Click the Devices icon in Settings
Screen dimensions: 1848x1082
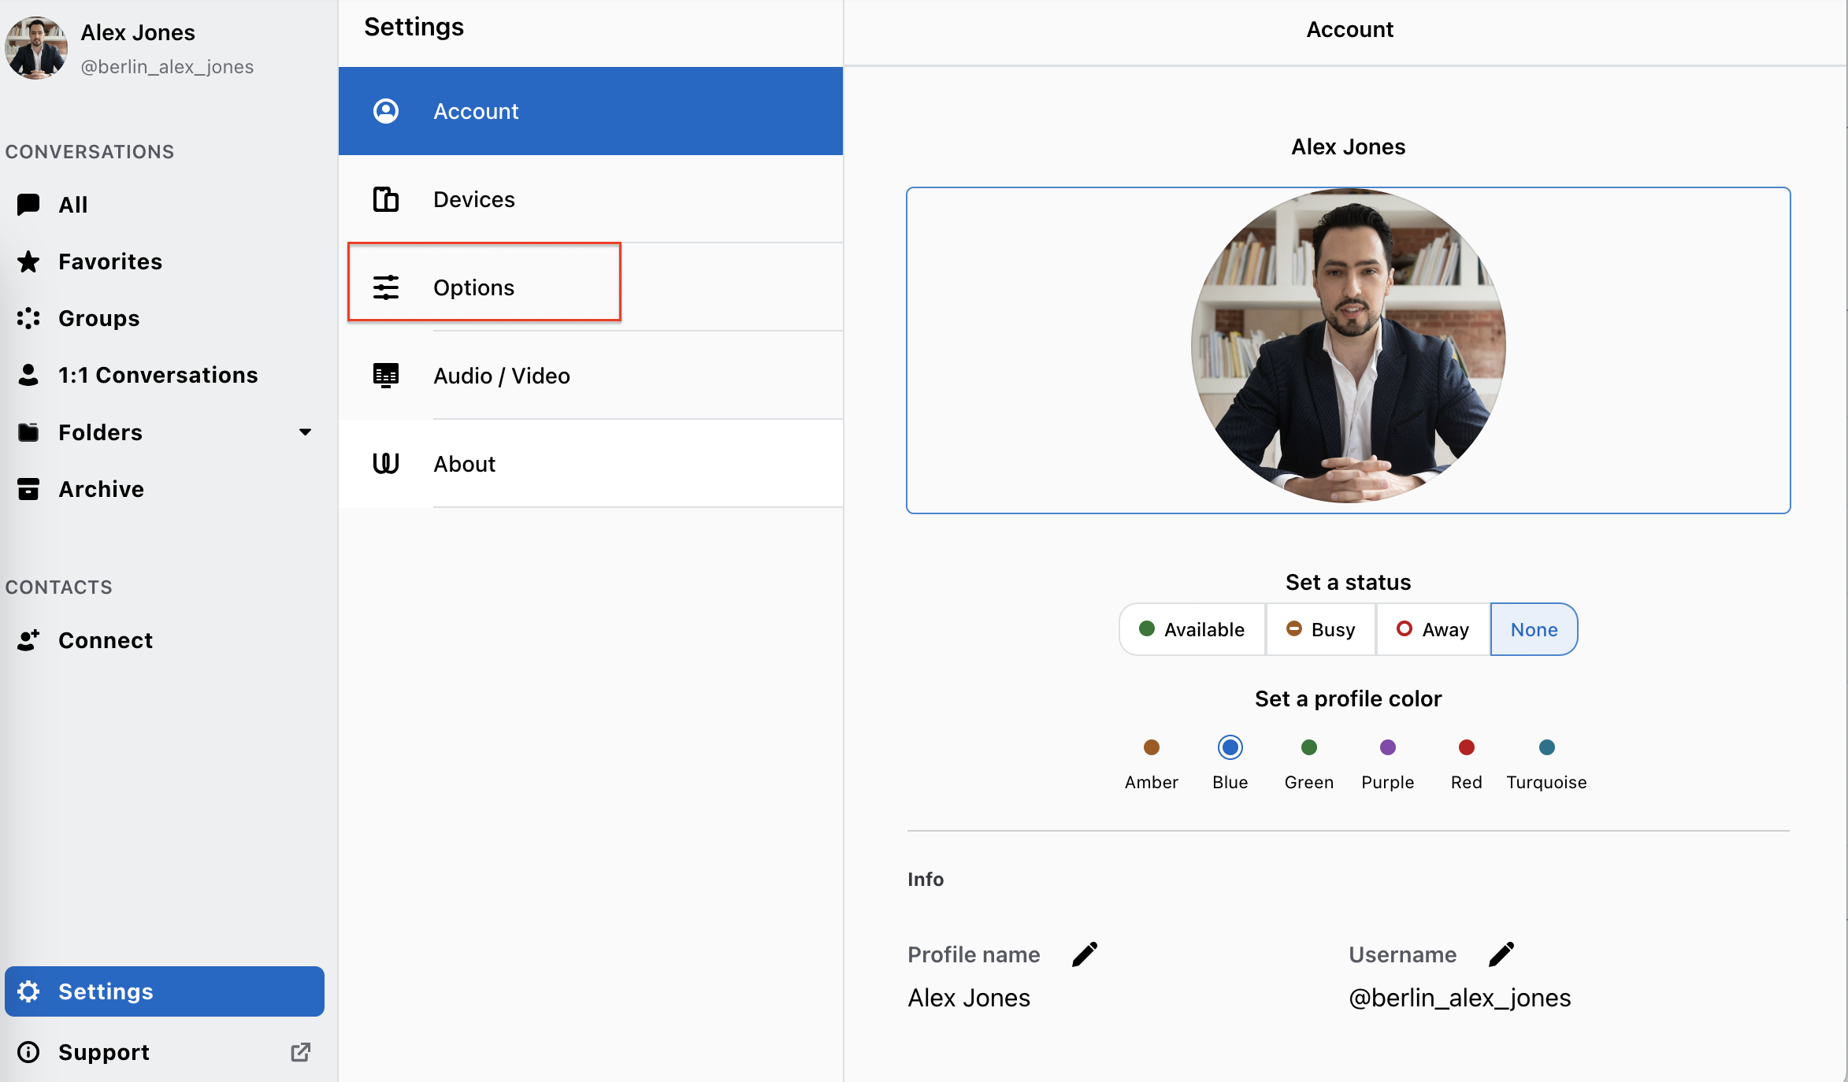(386, 199)
